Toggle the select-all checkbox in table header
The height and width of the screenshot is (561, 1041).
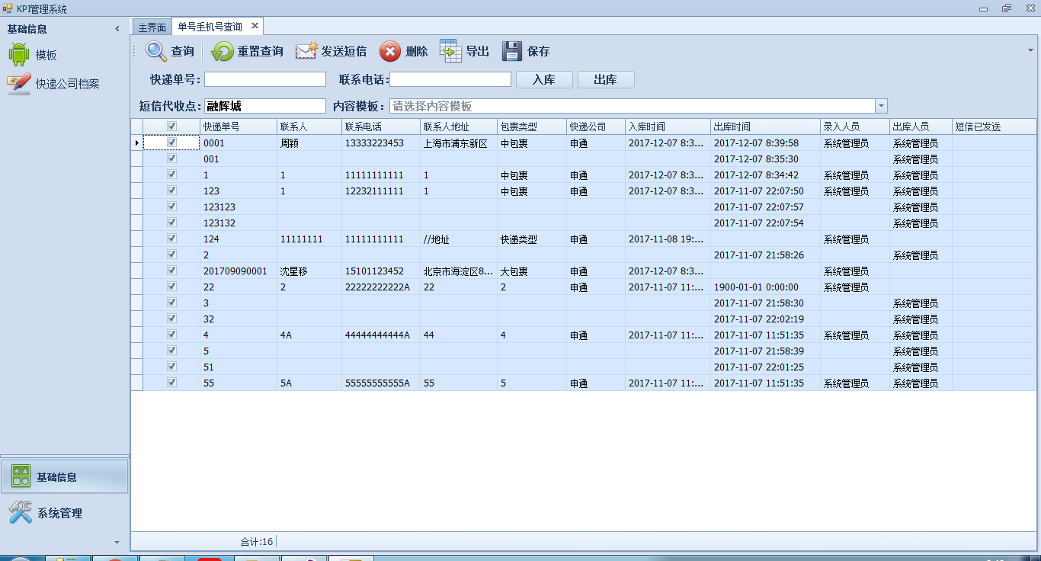[171, 127]
